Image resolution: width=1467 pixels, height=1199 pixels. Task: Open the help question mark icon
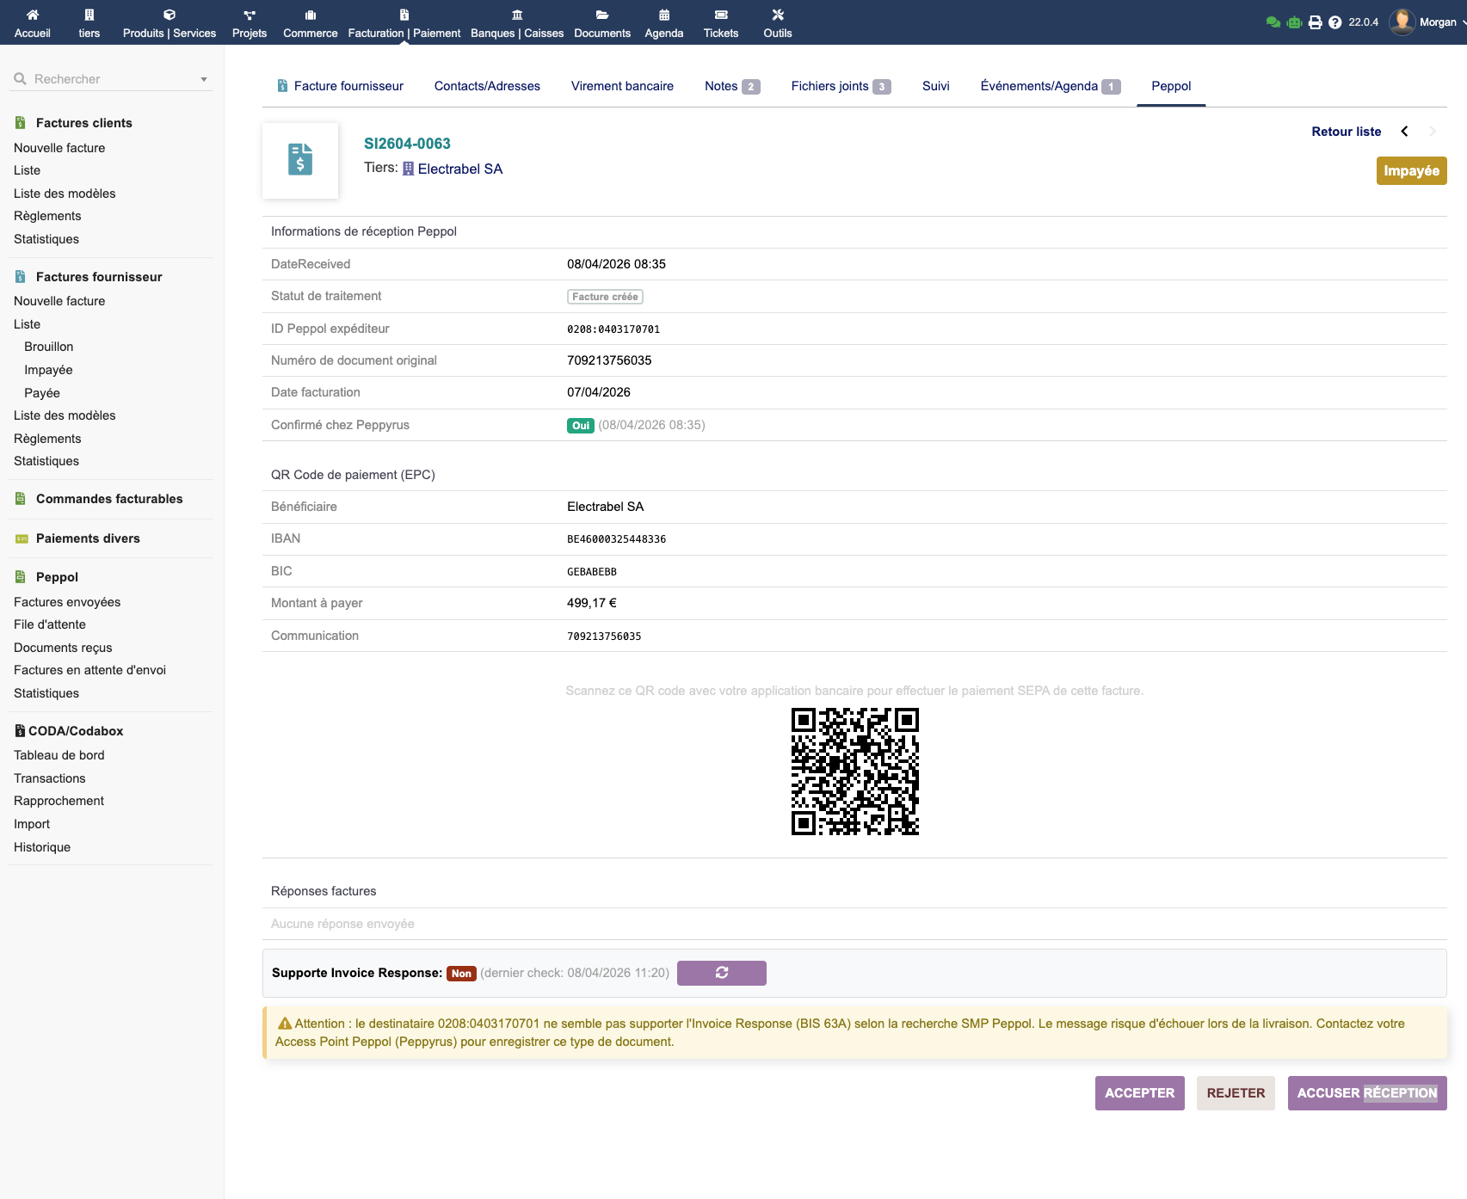[1334, 22]
